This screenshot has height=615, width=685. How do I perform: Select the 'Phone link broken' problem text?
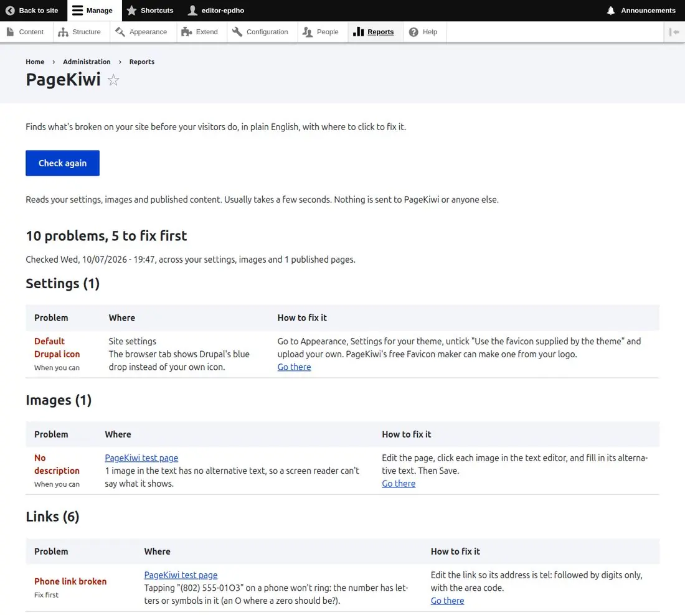tap(70, 581)
